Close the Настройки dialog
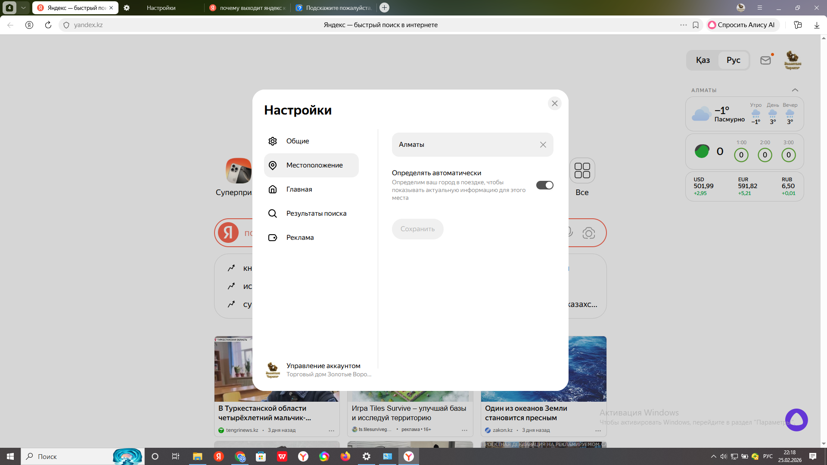 [x=554, y=103]
